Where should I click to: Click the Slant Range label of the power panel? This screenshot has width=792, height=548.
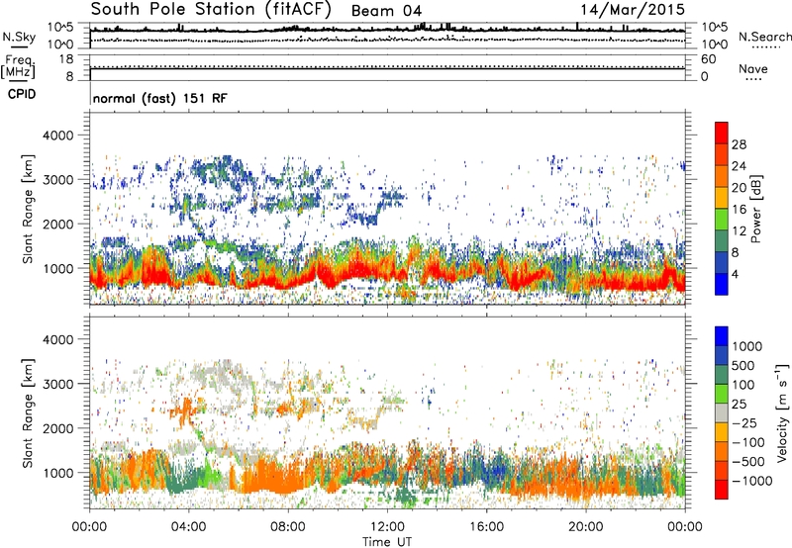coord(28,209)
